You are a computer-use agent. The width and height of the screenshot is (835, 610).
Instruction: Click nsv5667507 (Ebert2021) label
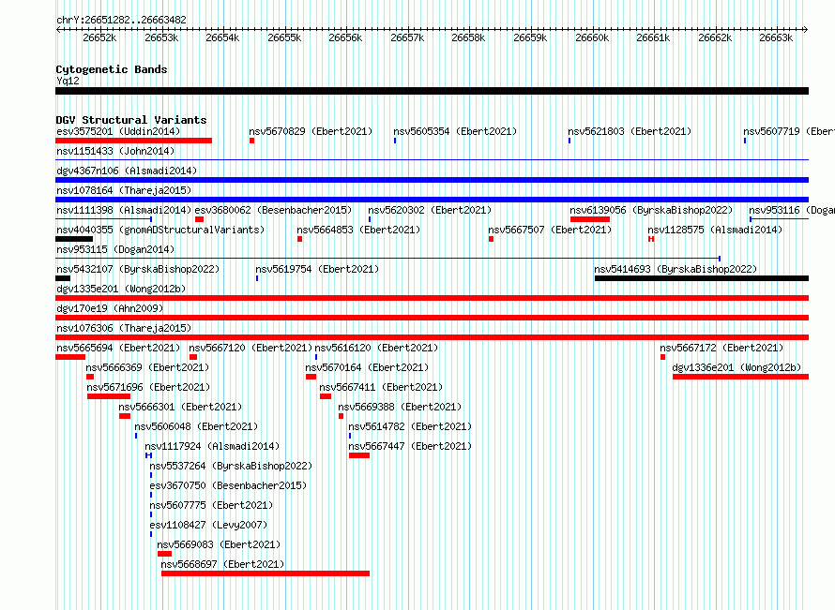tap(550, 230)
